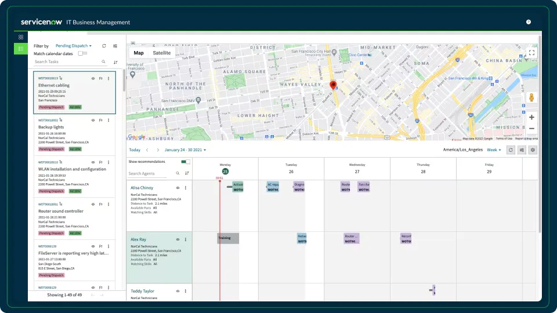Click the map zoom in plus button
The width and height of the screenshot is (557, 313).
click(x=531, y=117)
